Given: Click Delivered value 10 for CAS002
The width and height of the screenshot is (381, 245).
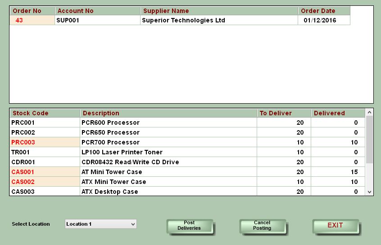Looking at the screenshot, I should coord(338,182).
